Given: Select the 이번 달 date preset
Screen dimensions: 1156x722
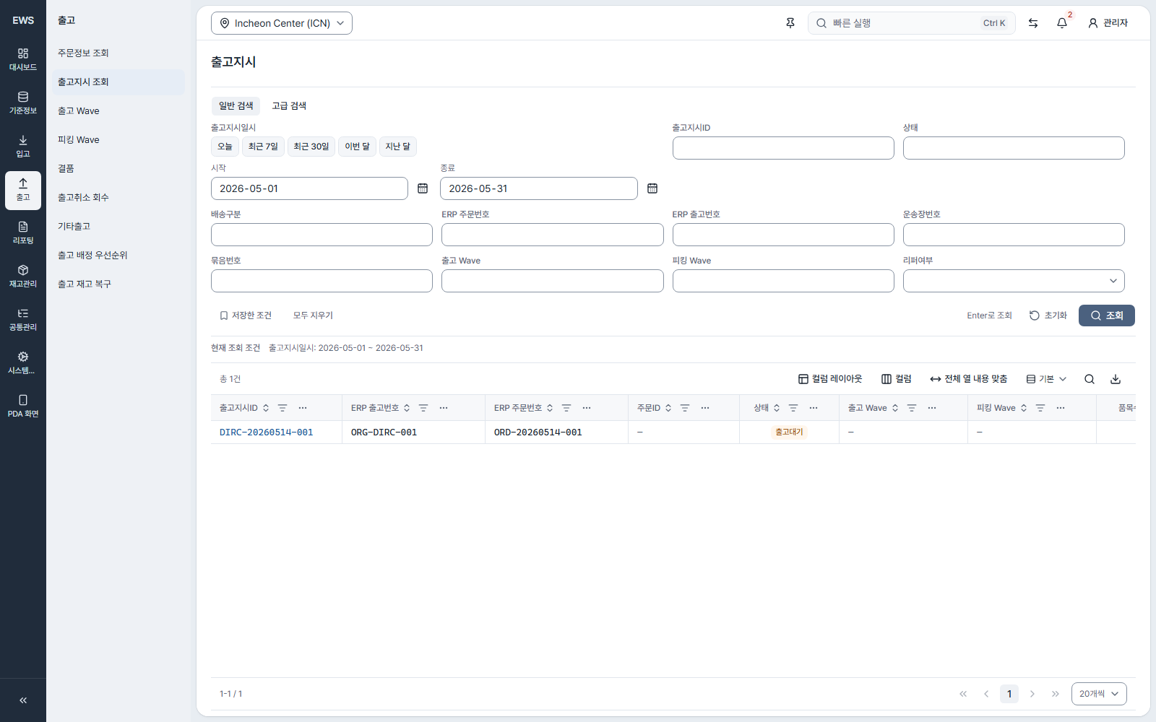Looking at the screenshot, I should click(x=357, y=147).
